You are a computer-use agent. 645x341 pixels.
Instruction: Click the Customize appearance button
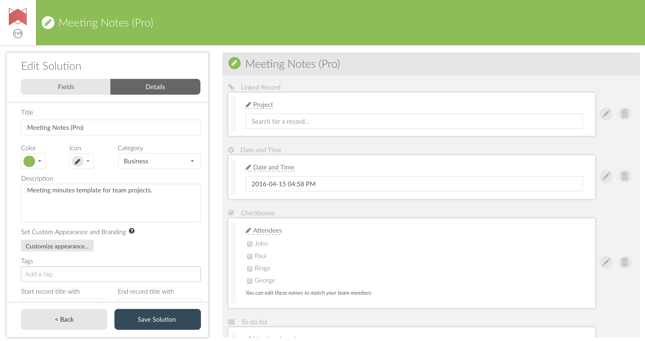(x=57, y=246)
